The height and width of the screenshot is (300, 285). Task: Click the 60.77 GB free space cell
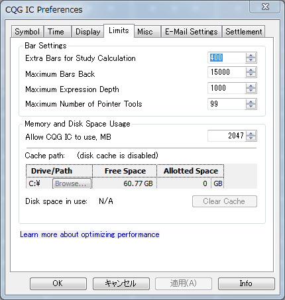[x=125, y=183]
